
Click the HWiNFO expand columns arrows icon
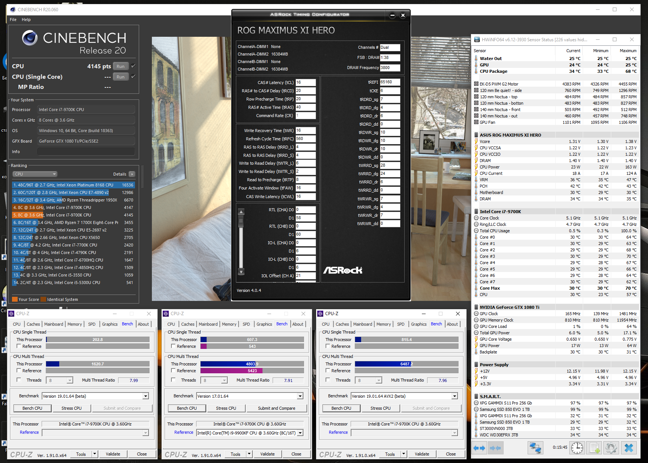point(479,448)
